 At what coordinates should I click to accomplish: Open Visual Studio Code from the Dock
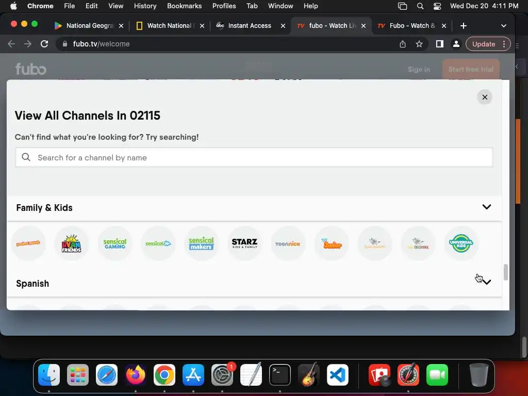(x=337, y=375)
